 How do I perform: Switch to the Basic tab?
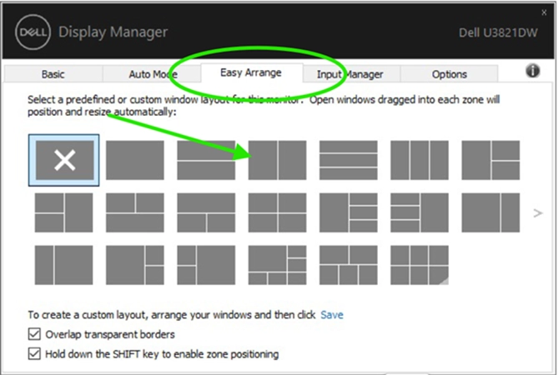click(53, 74)
